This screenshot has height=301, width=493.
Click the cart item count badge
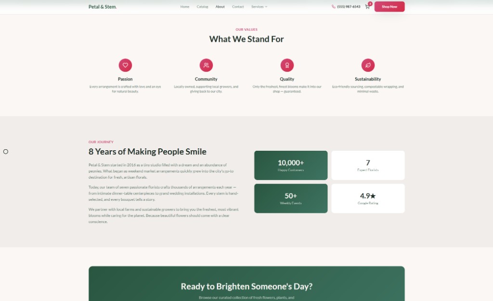[370, 4]
